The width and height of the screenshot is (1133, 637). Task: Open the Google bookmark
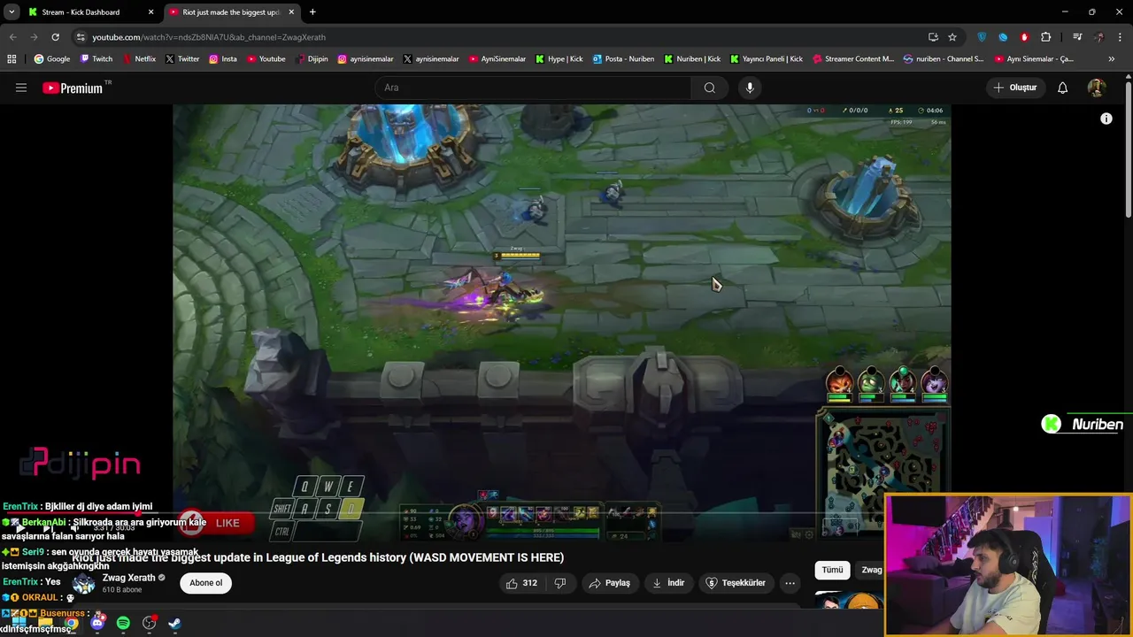[x=52, y=59]
